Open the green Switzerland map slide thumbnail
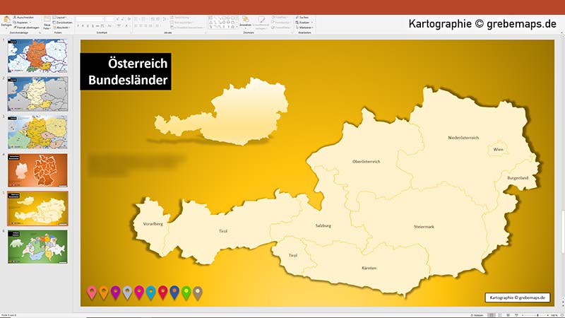Image resolution: width=565 pixels, height=318 pixels. [x=37, y=247]
